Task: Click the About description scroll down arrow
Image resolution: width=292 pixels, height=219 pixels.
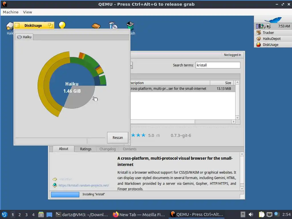Action: click(242, 189)
